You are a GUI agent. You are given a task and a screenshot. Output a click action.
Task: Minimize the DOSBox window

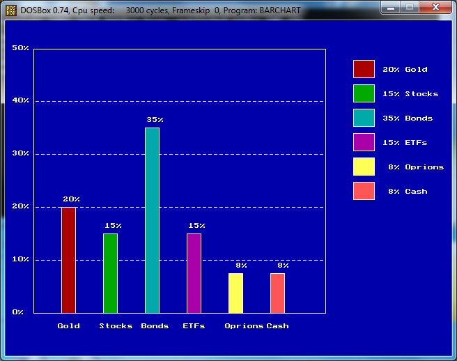(391, 8)
